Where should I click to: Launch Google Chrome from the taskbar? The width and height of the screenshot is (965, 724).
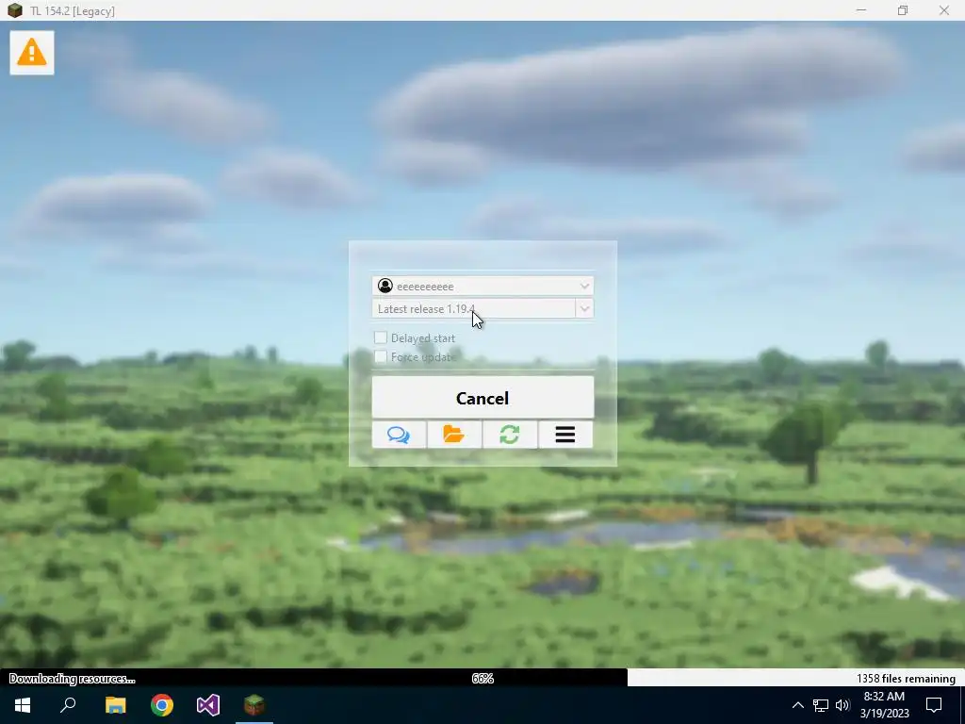point(162,705)
